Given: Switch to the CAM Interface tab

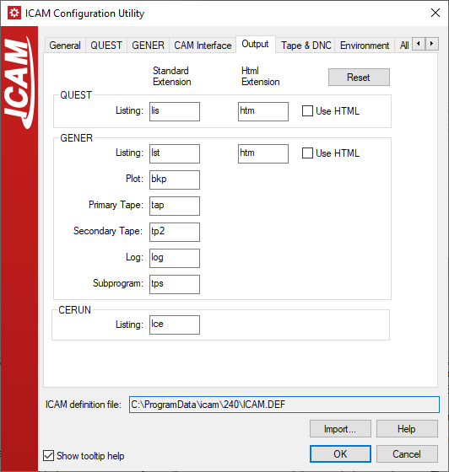Looking at the screenshot, I should 203,46.
